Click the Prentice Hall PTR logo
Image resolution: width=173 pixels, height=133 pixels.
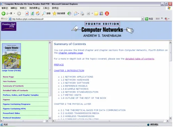pyautogui.click(x=9, y=26)
